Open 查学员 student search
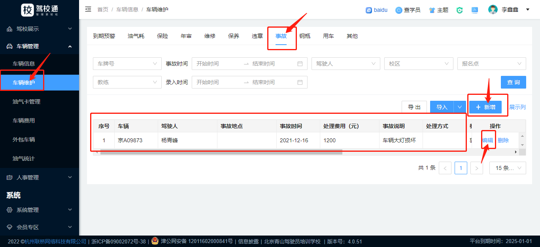The width and height of the screenshot is (540, 247). click(408, 10)
